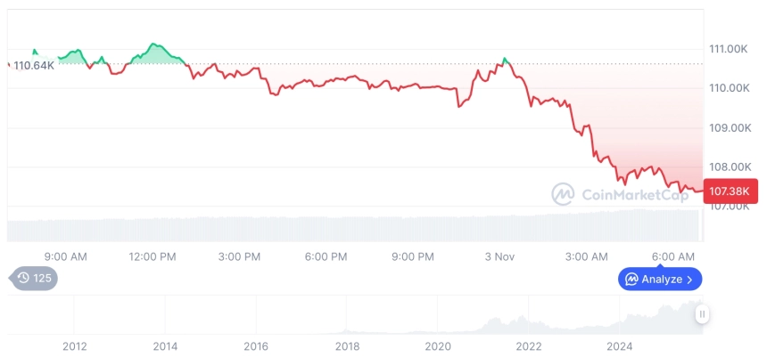Click the 108.00K price axis label
This screenshot has height=357, width=767.
[x=729, y=166]
